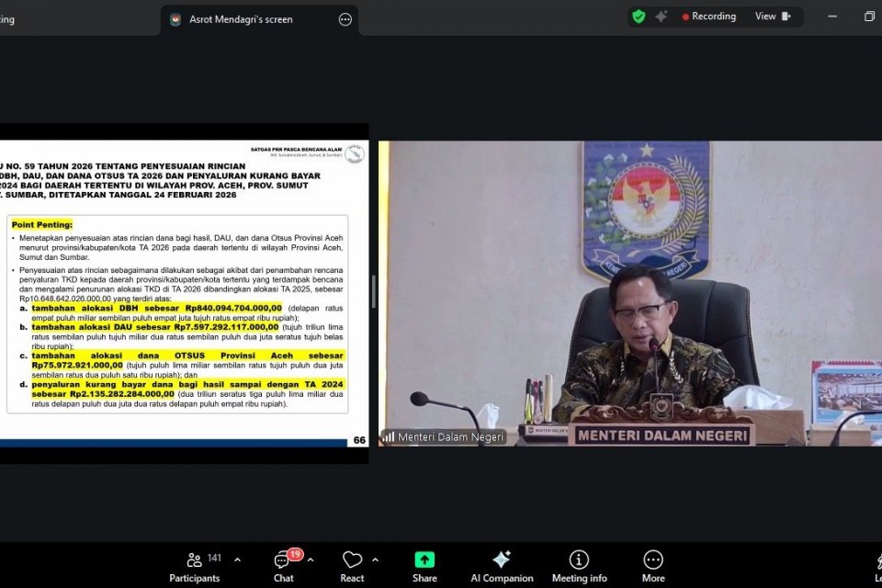Open AI Companion from the bottom toolbar
Viewport: 882px width, 588px height.
point(502,560)
